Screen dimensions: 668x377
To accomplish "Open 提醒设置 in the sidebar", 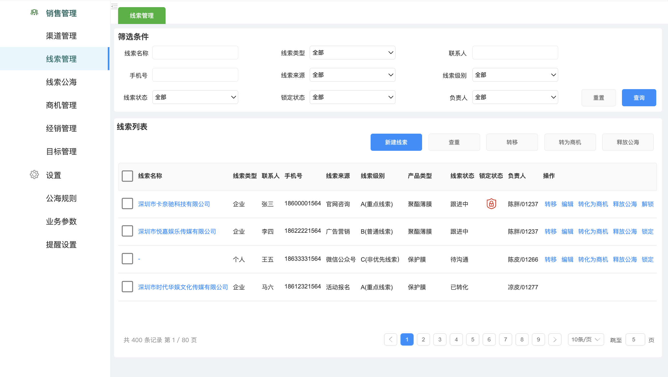I will [61, 245].
